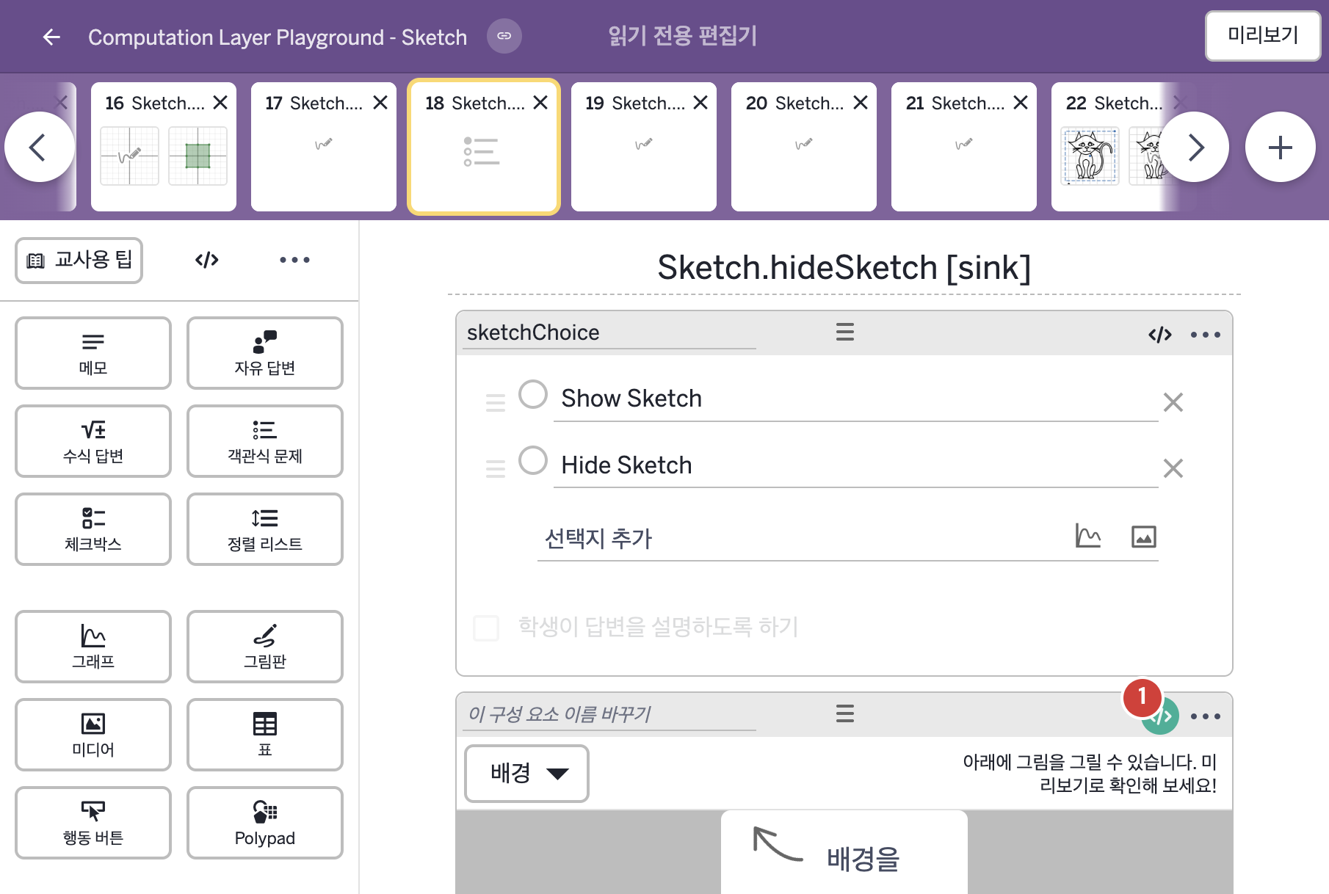Image resolution: width=1329 pixels, height=894 pixels.
Task: Open the script editor icon beside 교사용 팁
Action: 207,260
